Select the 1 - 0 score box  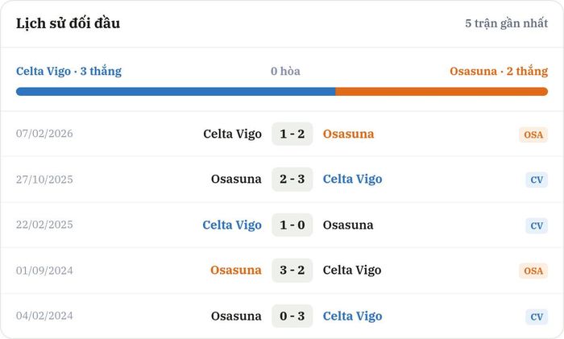[292, 225]
